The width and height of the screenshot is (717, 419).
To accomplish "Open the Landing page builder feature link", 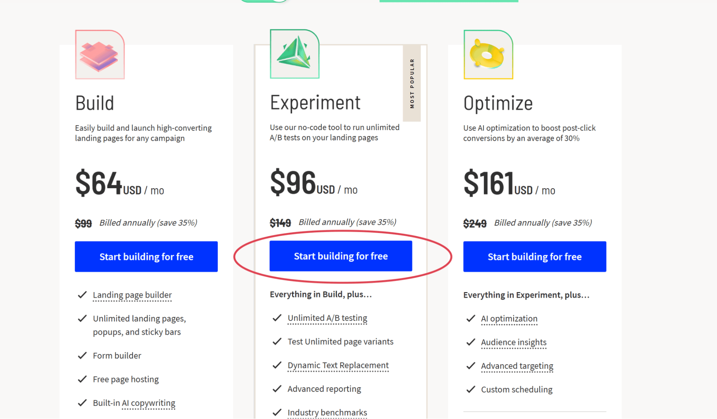I will click(132, 295).
